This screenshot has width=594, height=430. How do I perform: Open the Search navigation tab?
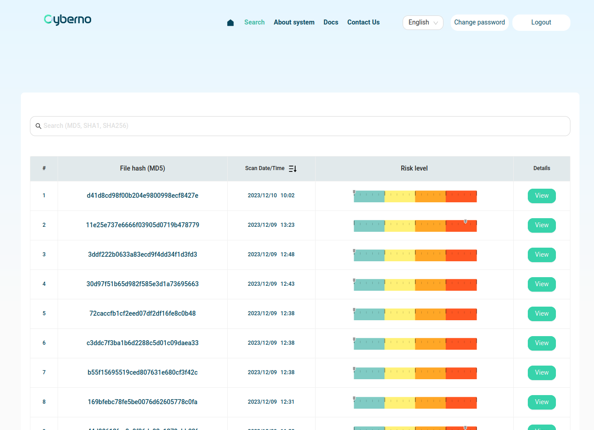point(254,22)
